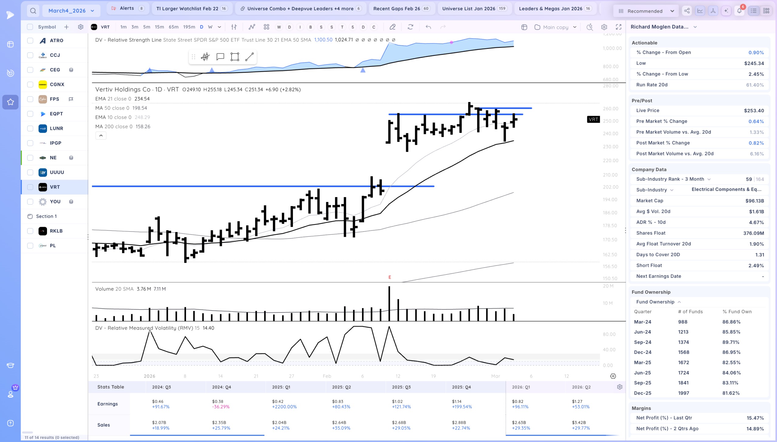
Task: Click the search magnifier icon
Action: point(33,11)
